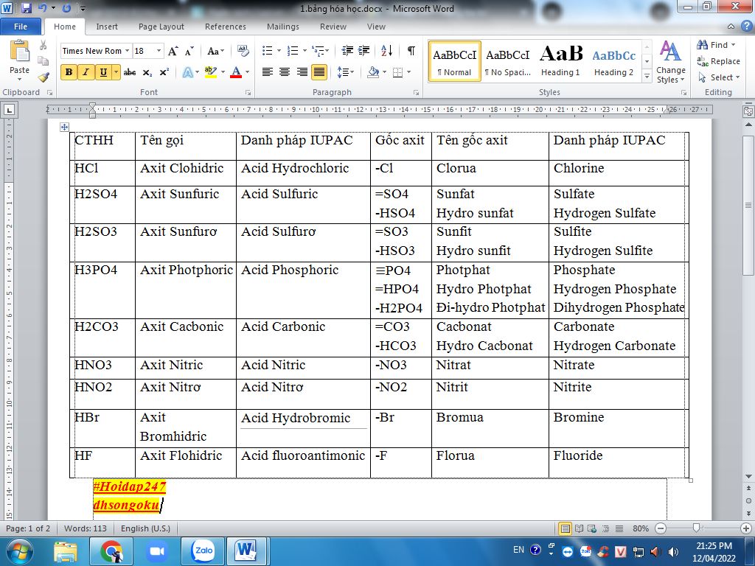Apply red font color
Viewport: 755px width, 566px height.
(236, 73)
